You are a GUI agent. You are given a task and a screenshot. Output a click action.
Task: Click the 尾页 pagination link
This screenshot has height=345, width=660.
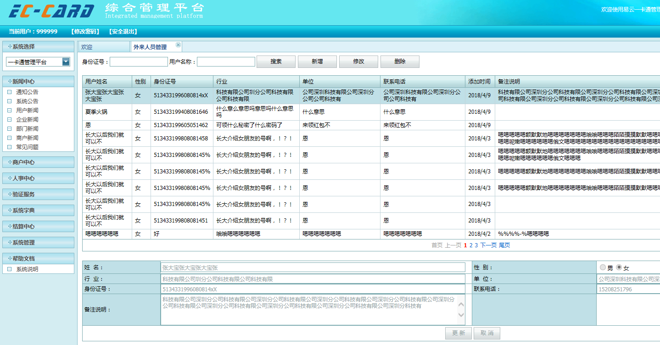coord(504,245)
